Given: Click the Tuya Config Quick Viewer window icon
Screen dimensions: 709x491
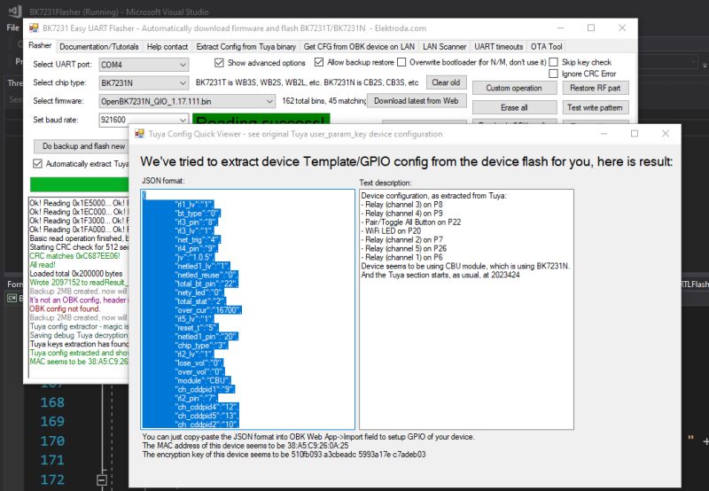Looking at the screenshot, I should coord(140,134).
